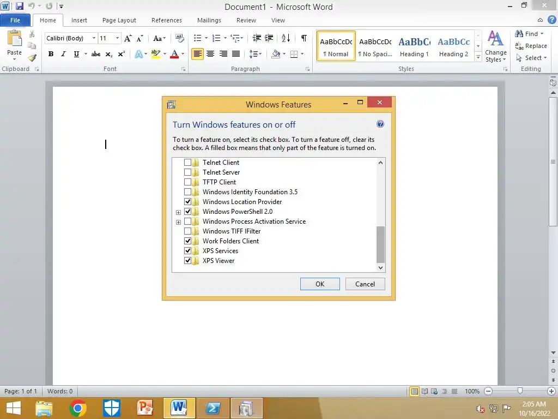
Task: Toggle Strikethrough text
Action: pyautogui.click(x=96, y=54)
